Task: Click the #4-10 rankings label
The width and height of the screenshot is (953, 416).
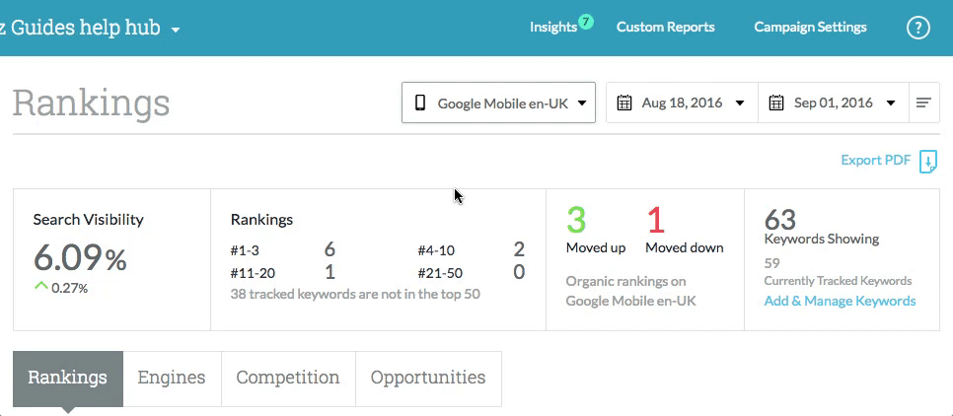Action: [x=436, y=250]
